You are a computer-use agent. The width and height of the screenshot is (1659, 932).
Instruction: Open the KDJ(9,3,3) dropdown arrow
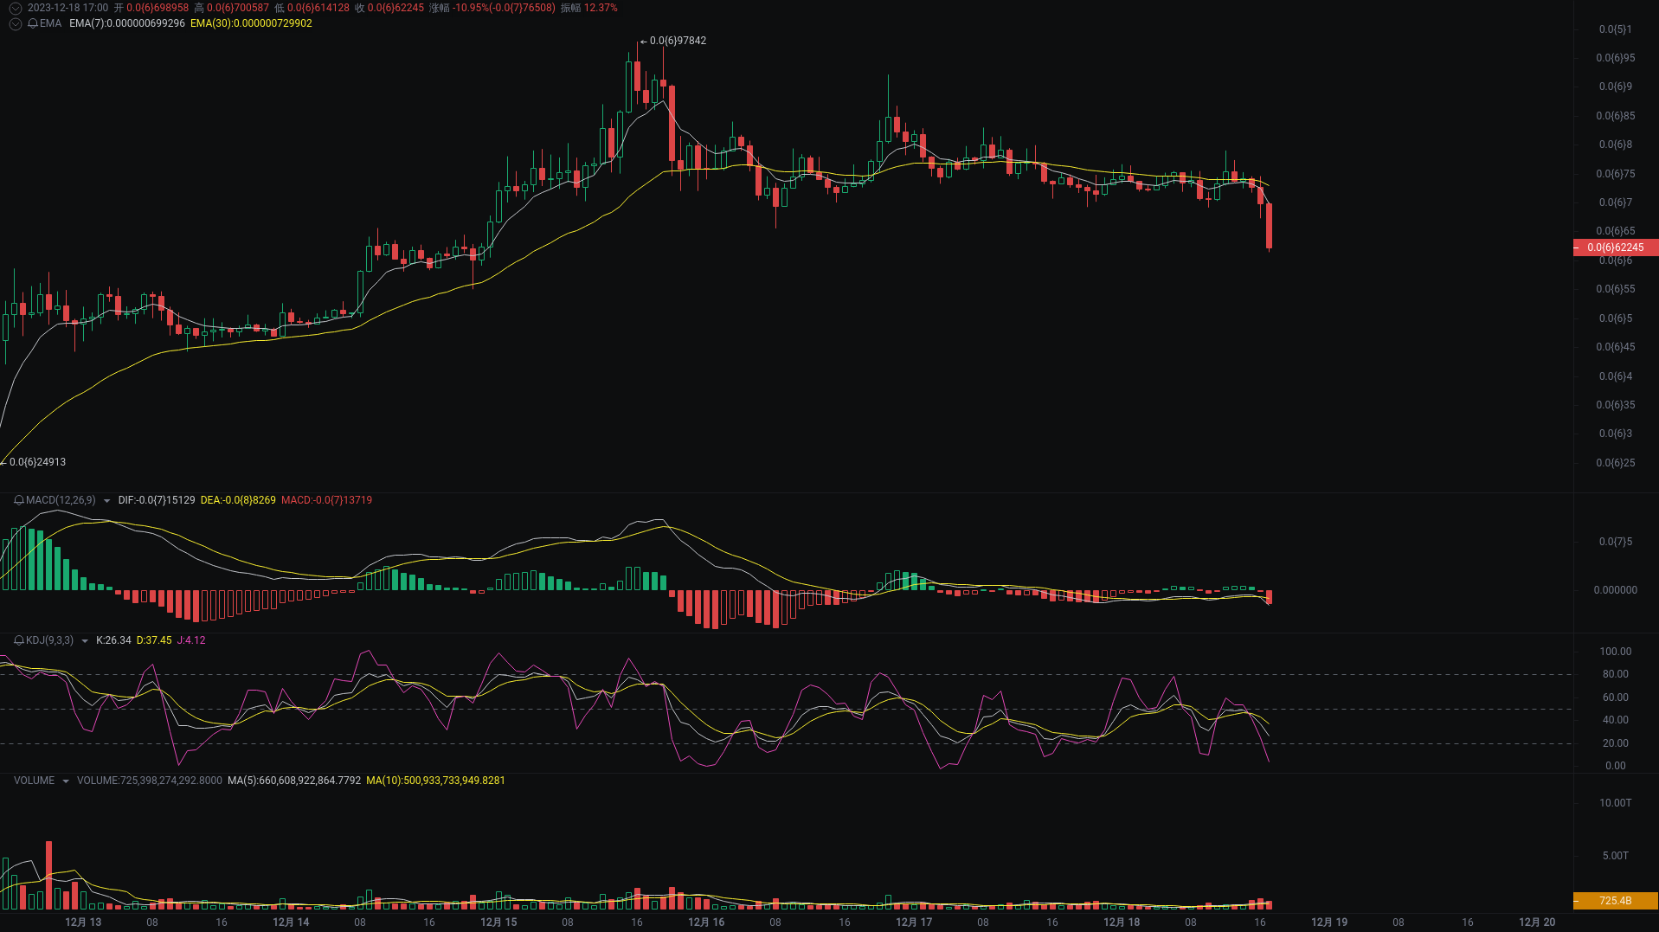point(84,641)
